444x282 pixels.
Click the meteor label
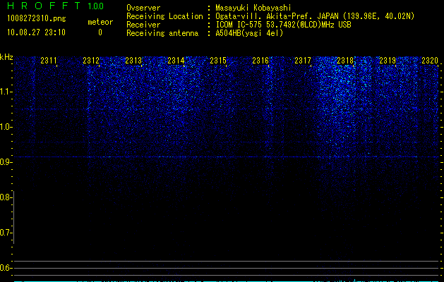coord(100,22)
